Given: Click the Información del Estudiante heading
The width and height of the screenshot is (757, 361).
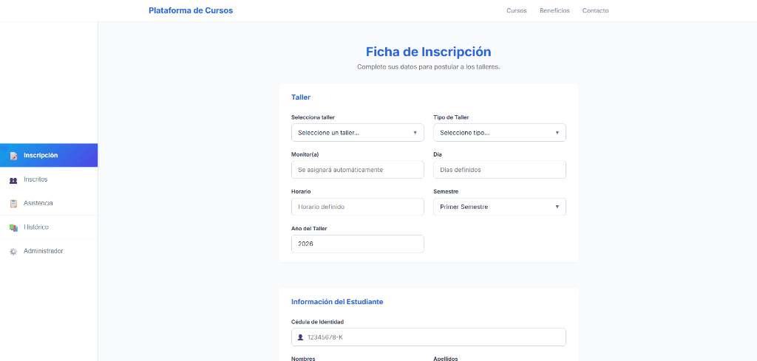Looking at the screenshot, I should point(337,302).
